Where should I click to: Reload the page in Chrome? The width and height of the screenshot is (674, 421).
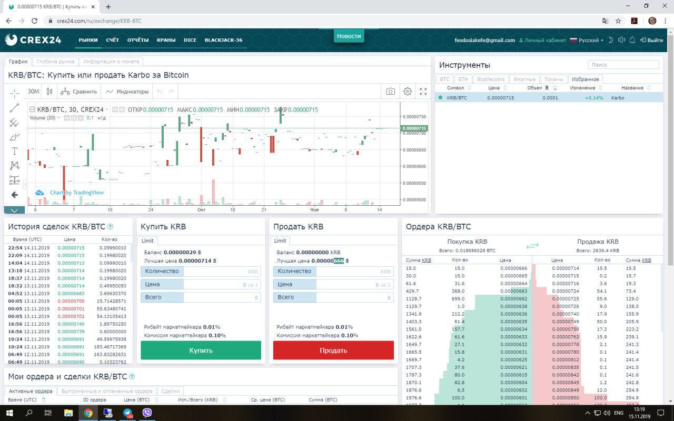point(34,21)
